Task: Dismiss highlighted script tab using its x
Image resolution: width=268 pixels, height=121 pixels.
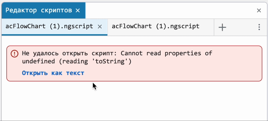Action: (100, 27)
